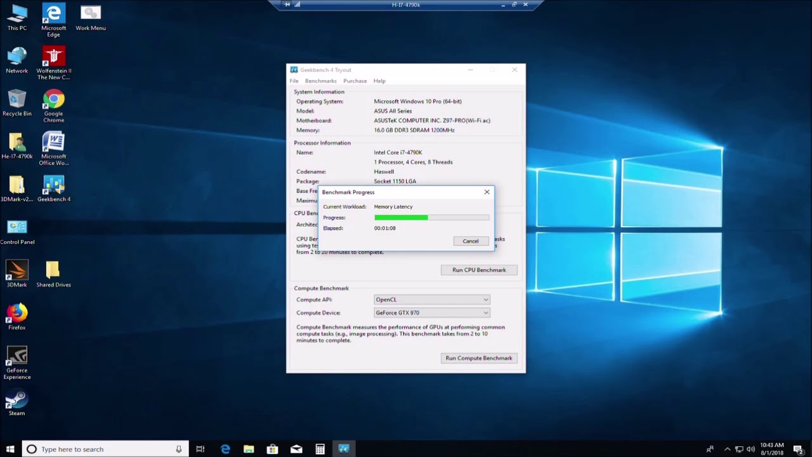Click Memory Latency workload text

tap(393, 206)
